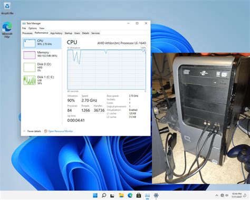Screen dimensions: 250x200
Task: Click the network globe tray icon
Action: (223, 195)
